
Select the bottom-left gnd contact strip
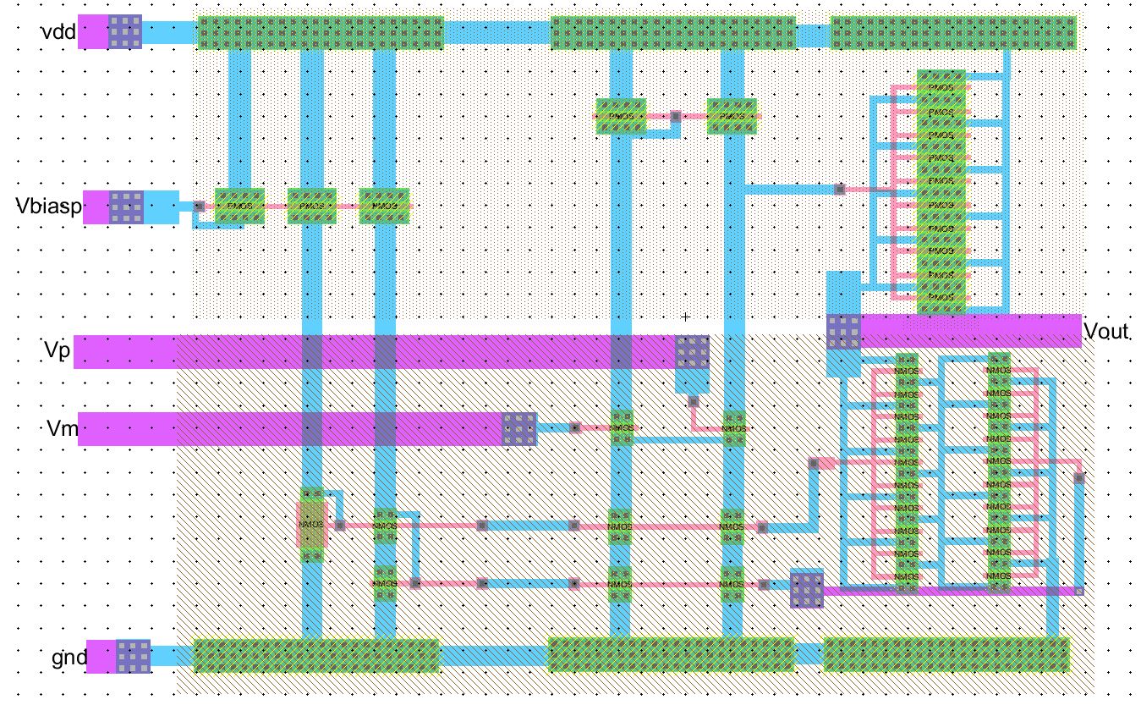point(316,656)
